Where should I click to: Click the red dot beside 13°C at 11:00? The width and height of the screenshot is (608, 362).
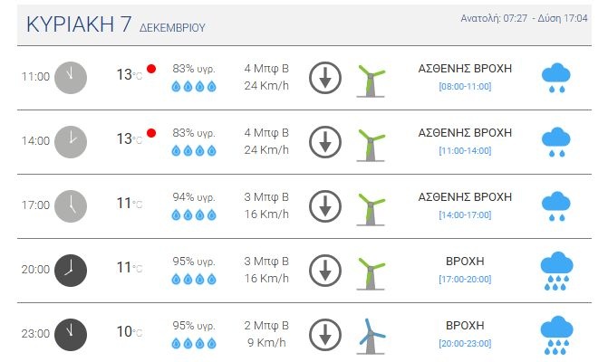pos(151,69)
